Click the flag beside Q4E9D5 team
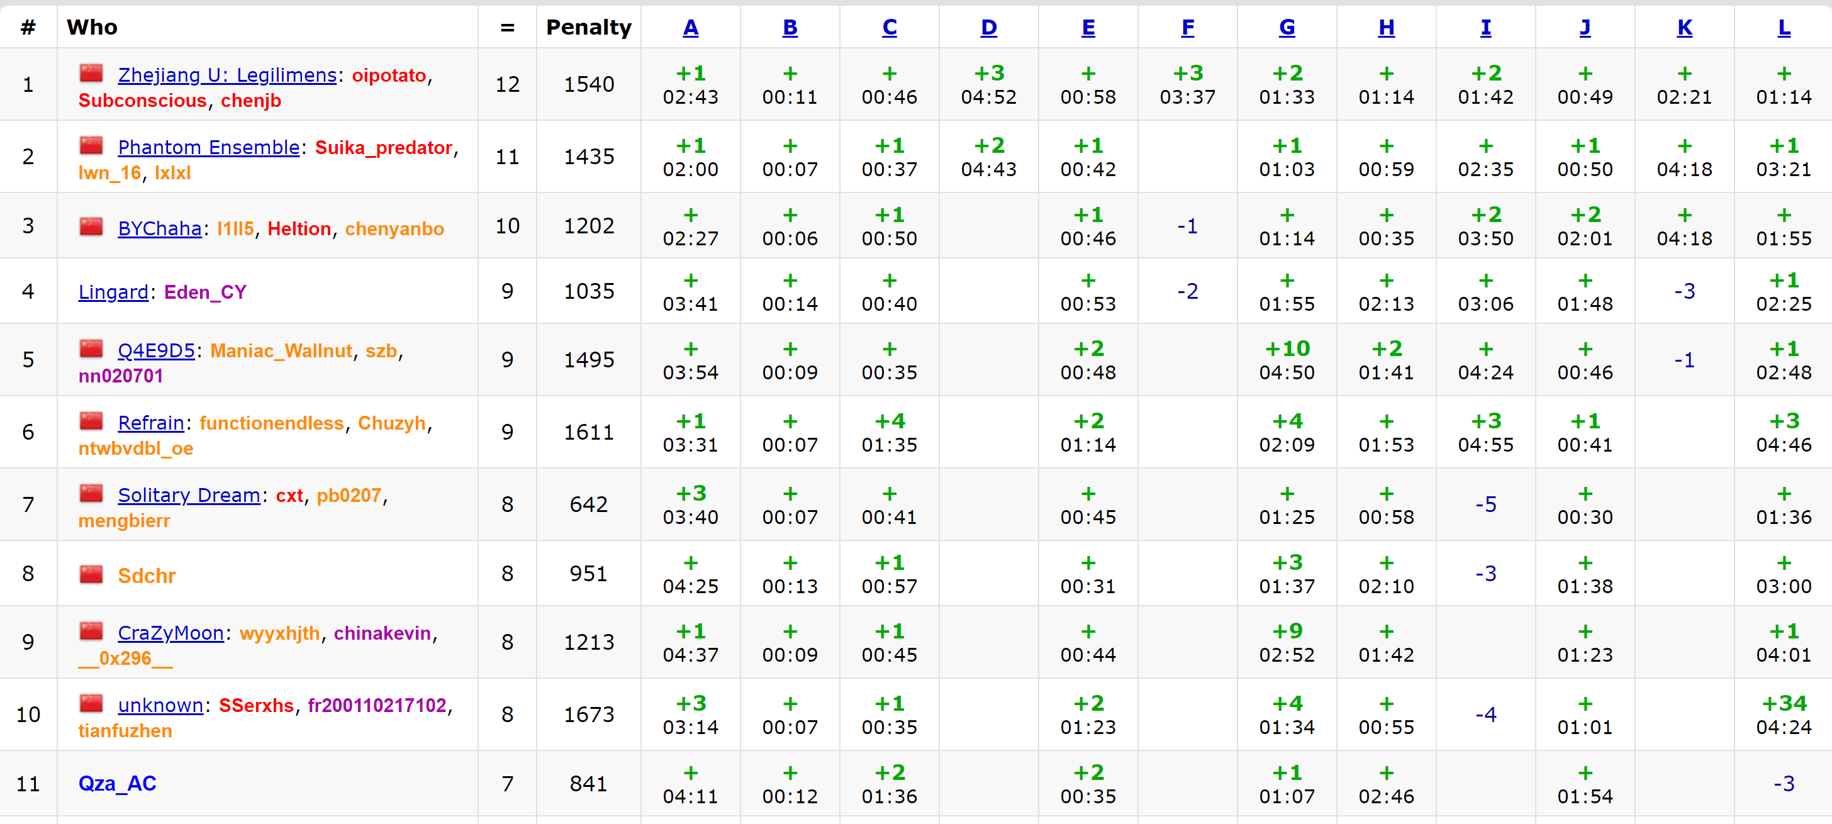 click(x=91, y=349)
